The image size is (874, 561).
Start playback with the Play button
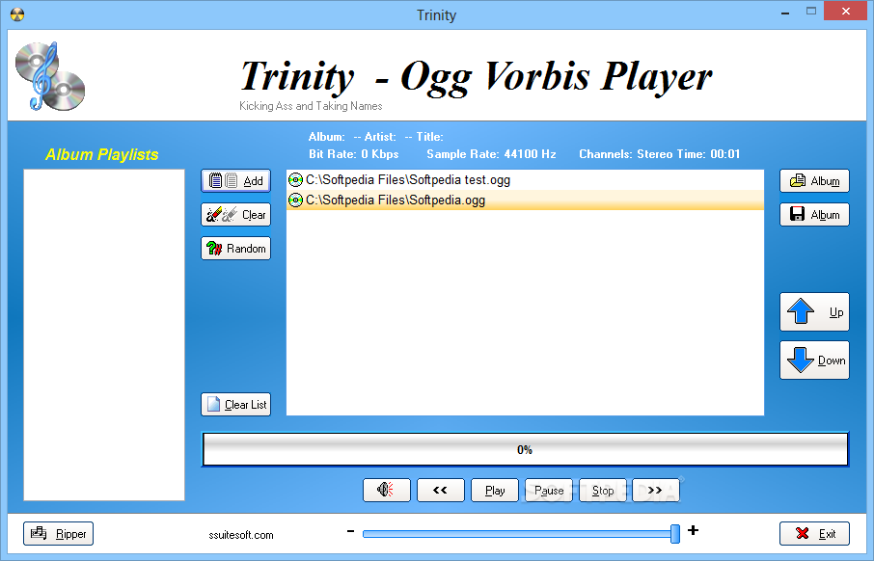495,491
